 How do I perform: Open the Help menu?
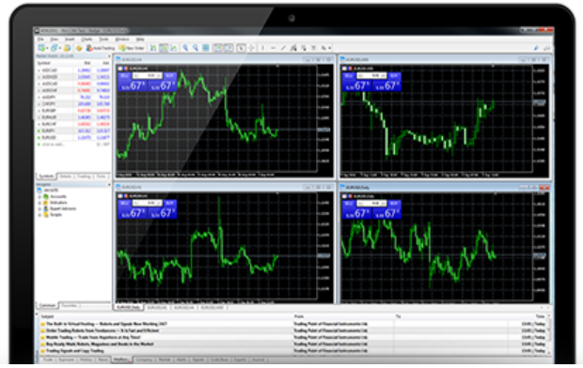click(x=140, y=39)
